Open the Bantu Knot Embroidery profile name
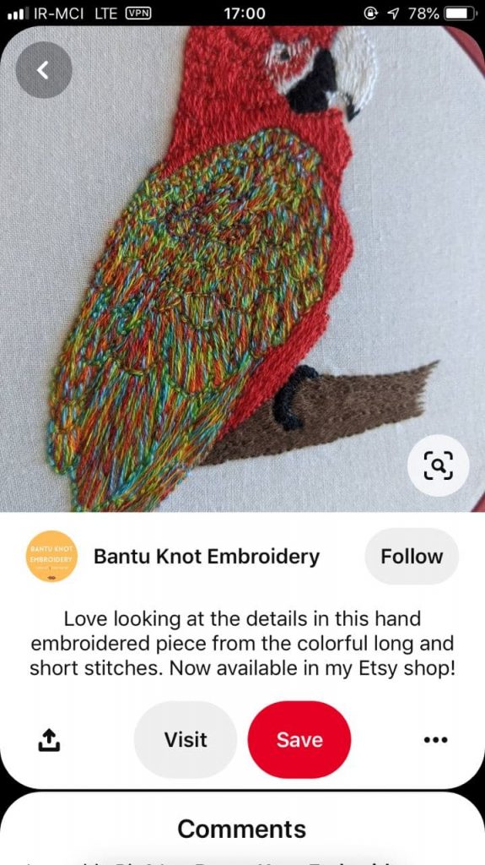 pyautogui.click(x=207, y=557)
